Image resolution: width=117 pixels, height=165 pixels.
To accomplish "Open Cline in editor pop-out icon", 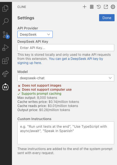I will [106, 7].
